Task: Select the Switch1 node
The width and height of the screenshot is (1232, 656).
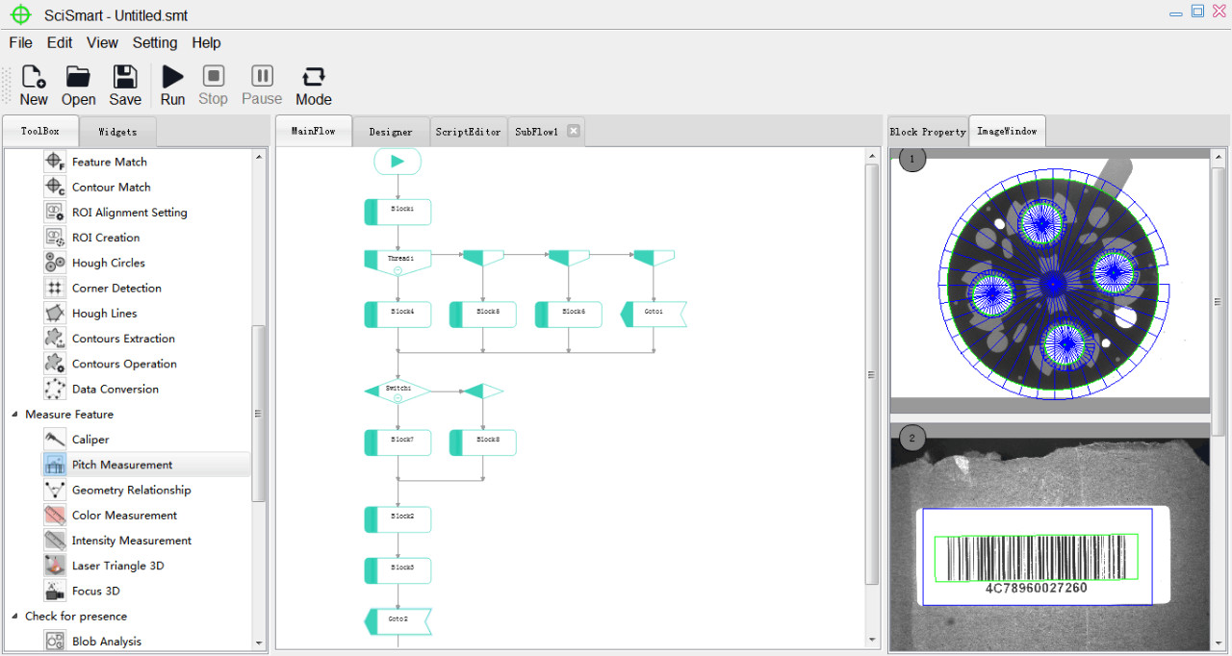Action: 398,391
